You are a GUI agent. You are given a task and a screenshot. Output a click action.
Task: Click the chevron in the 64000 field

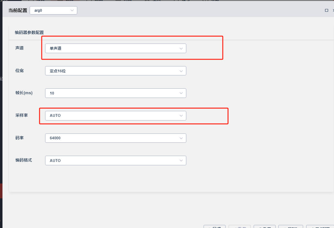pos(181,138)
